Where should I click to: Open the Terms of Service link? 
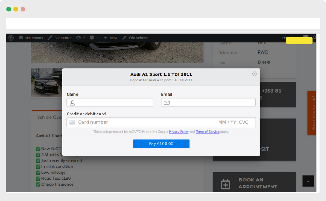pos(207,132)
